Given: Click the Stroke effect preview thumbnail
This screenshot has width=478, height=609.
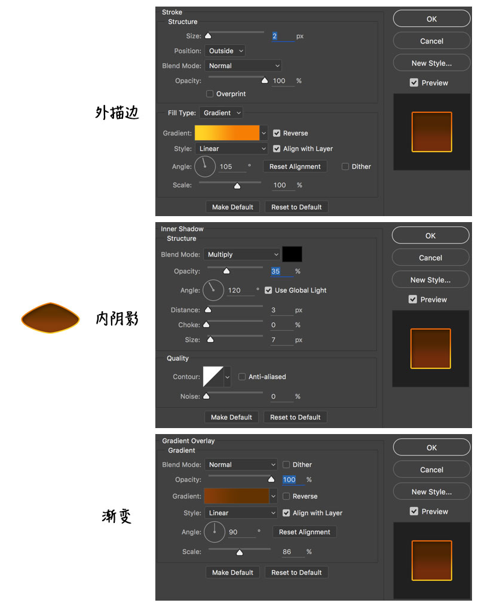Looking at the screenshot, I should click(x=431, y=131).
